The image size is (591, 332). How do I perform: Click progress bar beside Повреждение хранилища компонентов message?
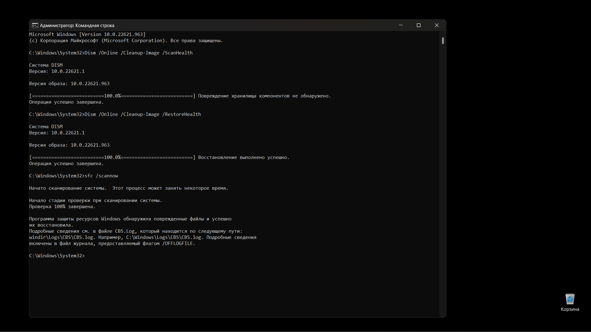(112, 96)
